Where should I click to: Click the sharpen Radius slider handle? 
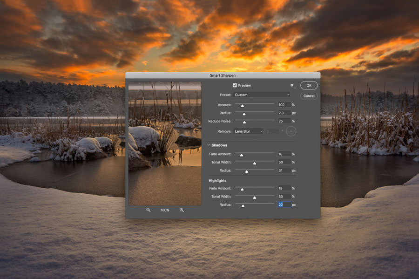pyautogui.click(x=244, y=114)
